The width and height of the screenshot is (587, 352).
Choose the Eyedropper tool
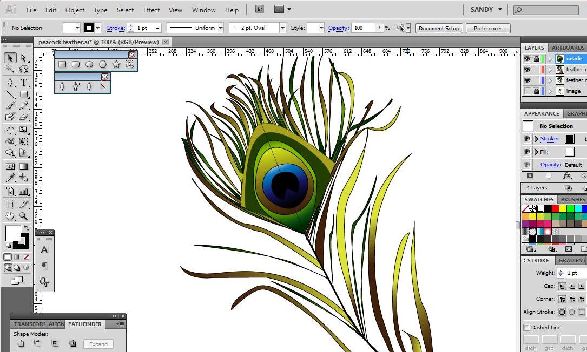(x=10, y=178)
